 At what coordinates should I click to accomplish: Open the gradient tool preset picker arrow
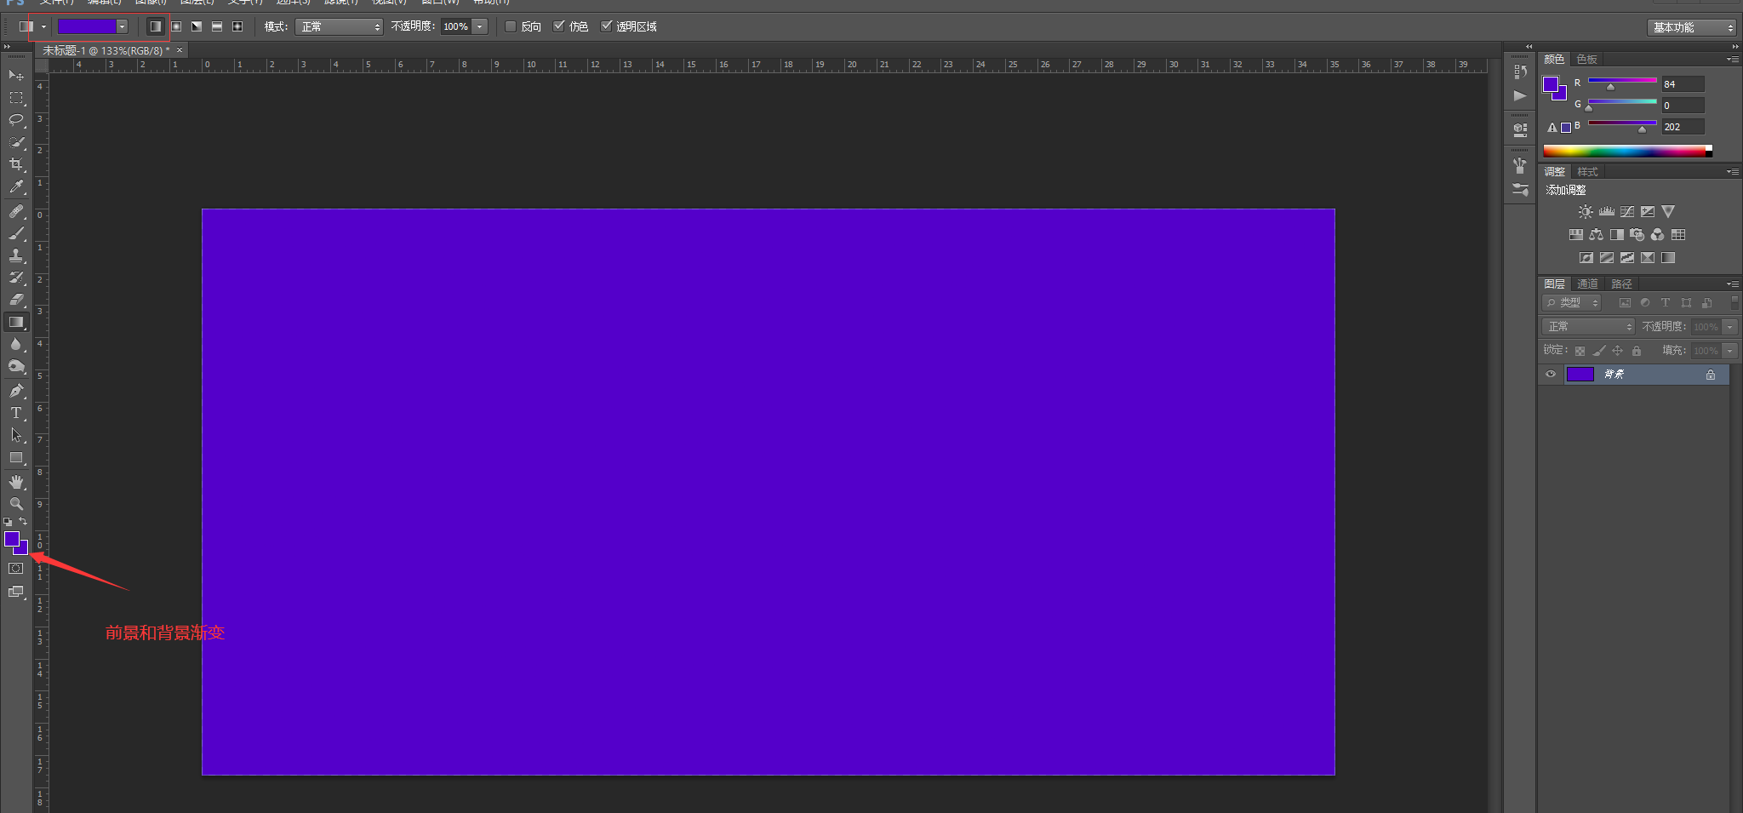43,26
